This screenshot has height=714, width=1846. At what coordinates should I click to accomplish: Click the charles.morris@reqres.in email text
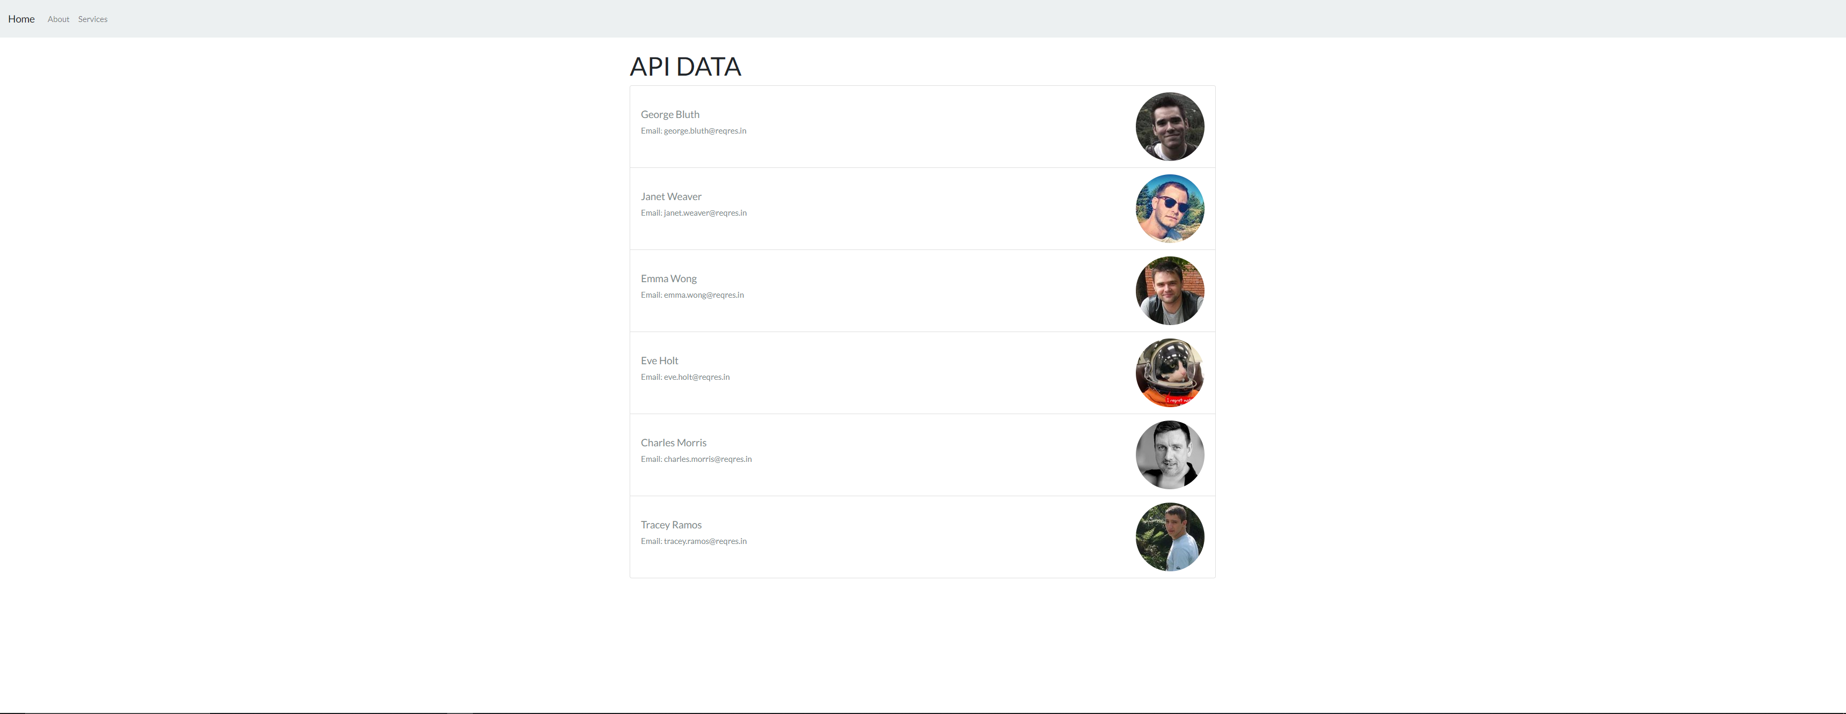click(707, 459)
